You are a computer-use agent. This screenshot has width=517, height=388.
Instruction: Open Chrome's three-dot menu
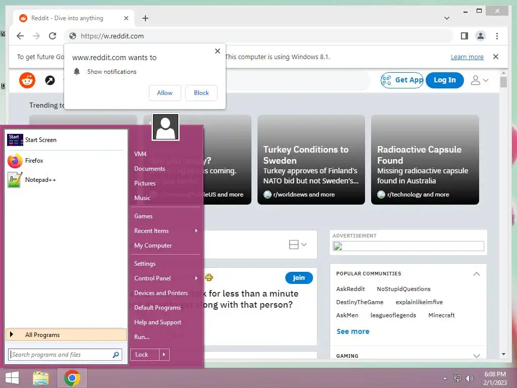497,36
